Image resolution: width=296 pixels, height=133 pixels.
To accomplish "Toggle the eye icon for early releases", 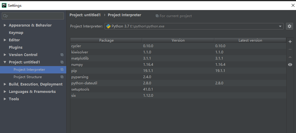I will [x=290, y=65].
